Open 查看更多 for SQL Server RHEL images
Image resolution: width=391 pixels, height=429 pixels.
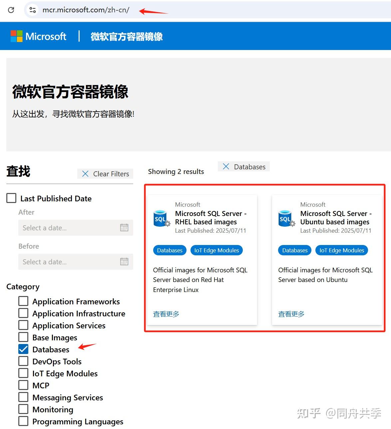click(166, 314)
